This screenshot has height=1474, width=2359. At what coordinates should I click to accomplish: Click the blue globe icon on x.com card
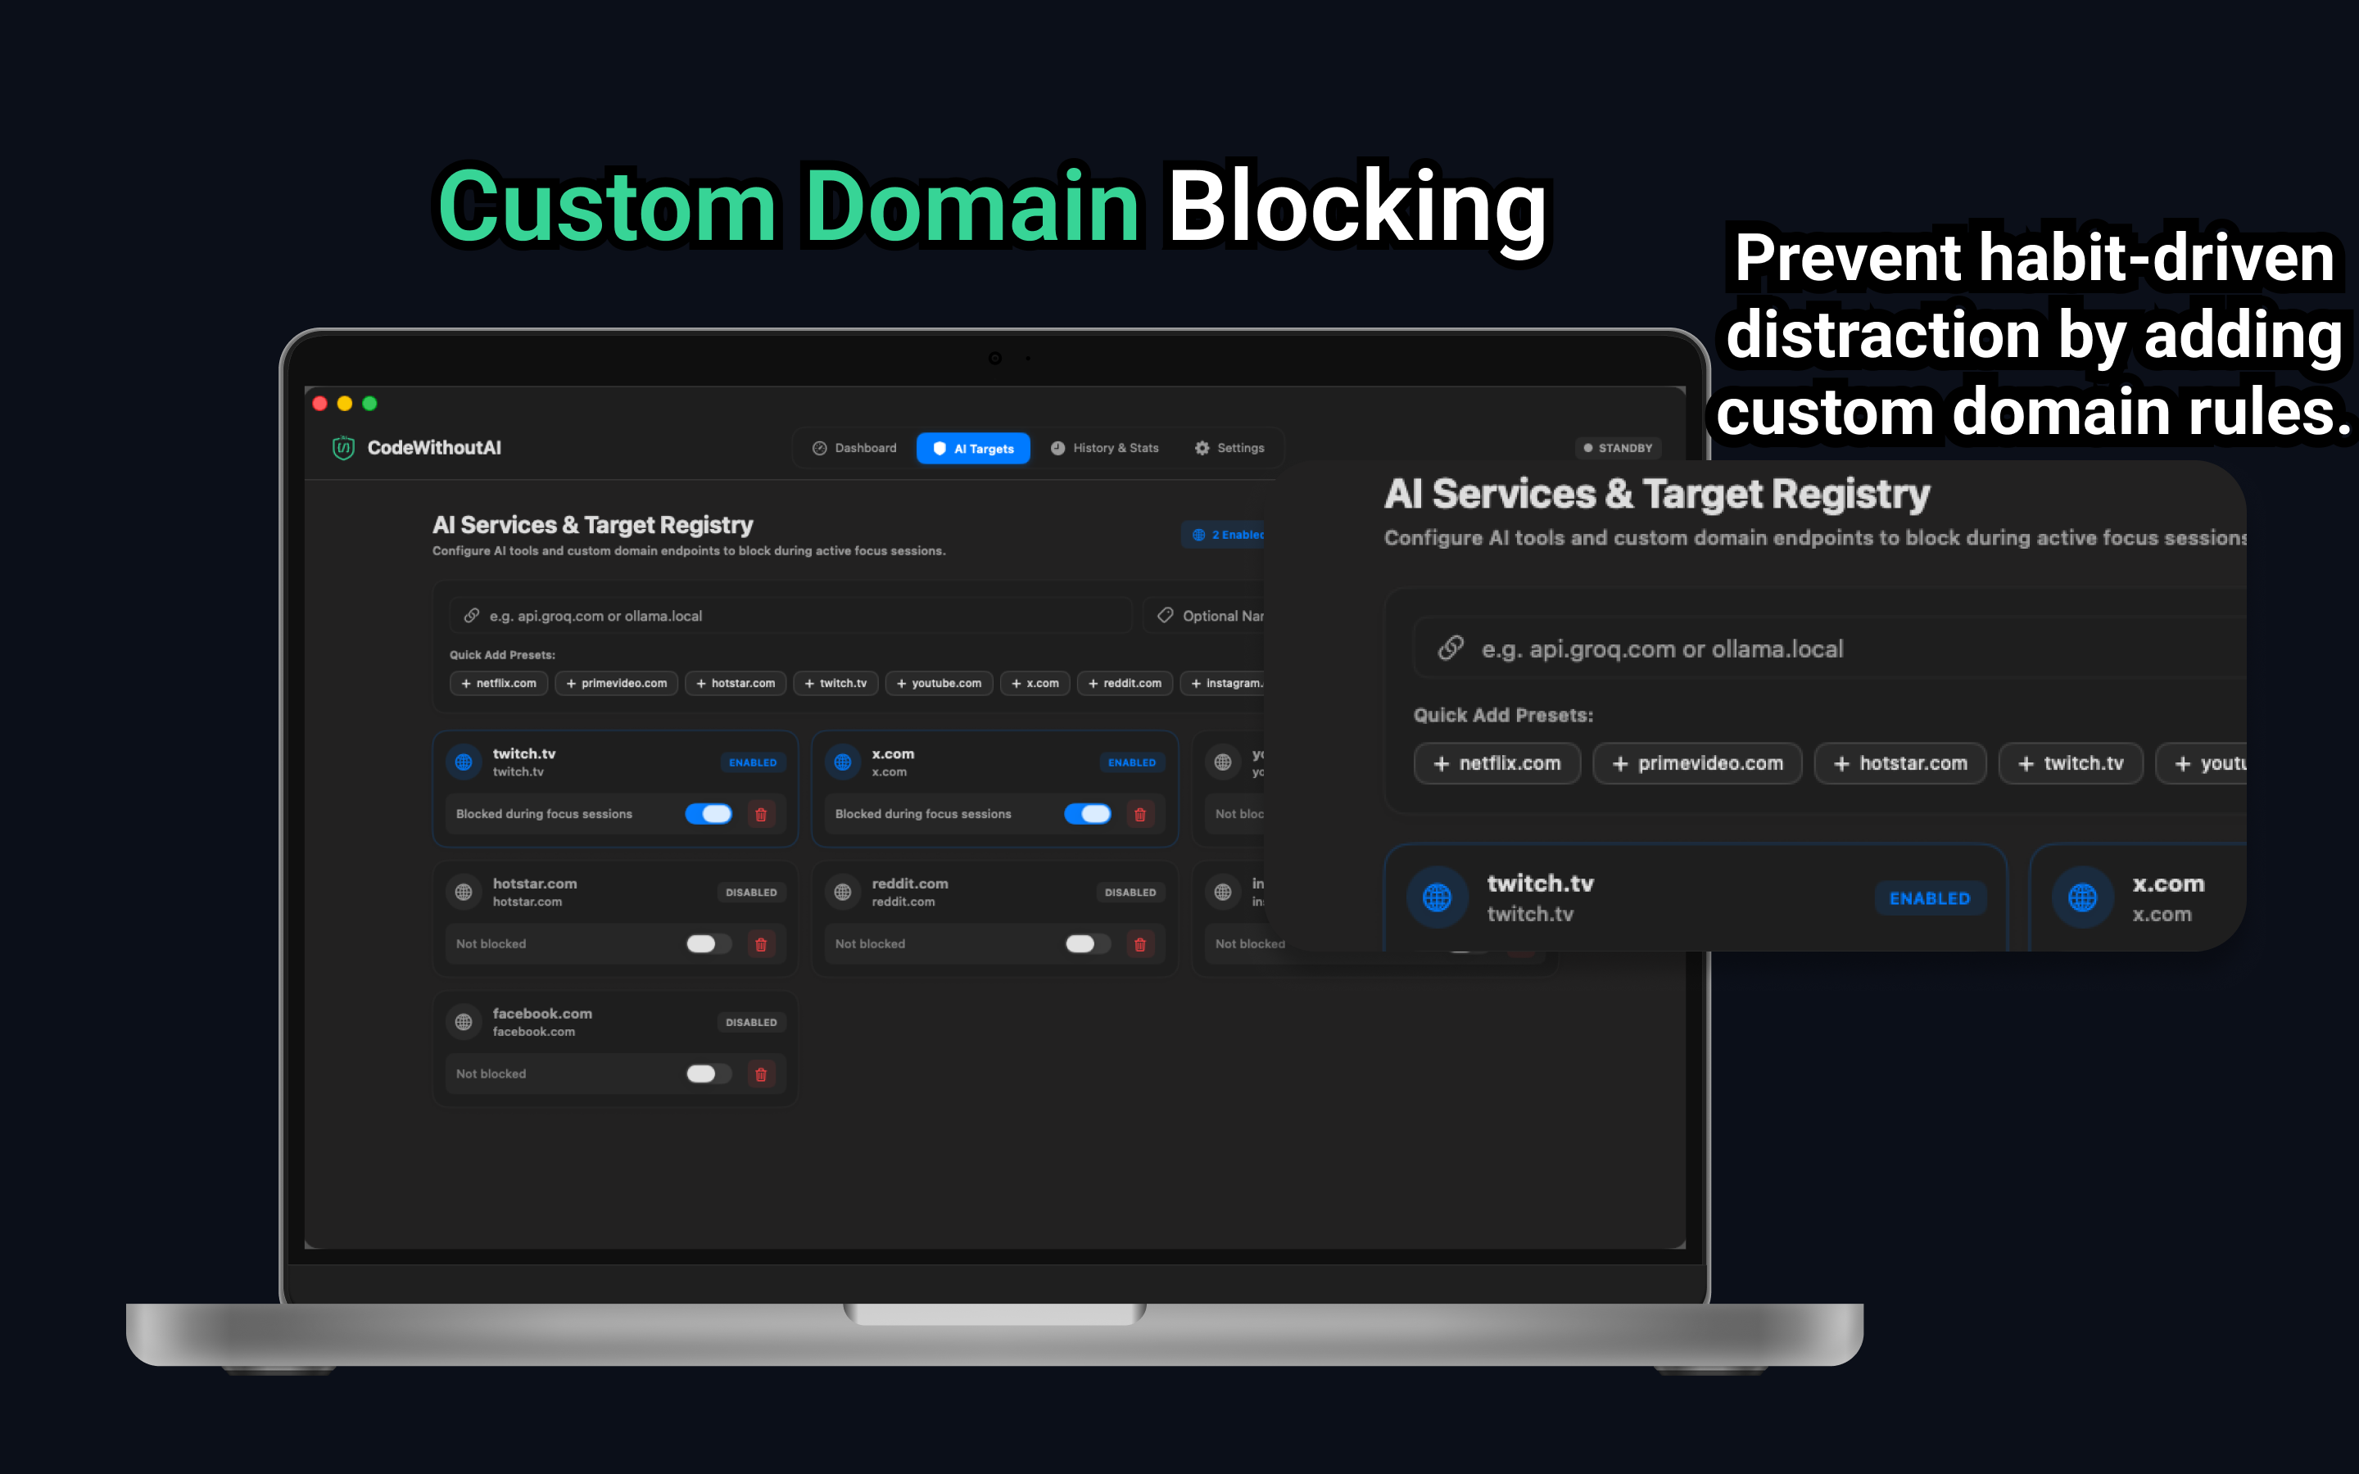click(x=843, y=762)
